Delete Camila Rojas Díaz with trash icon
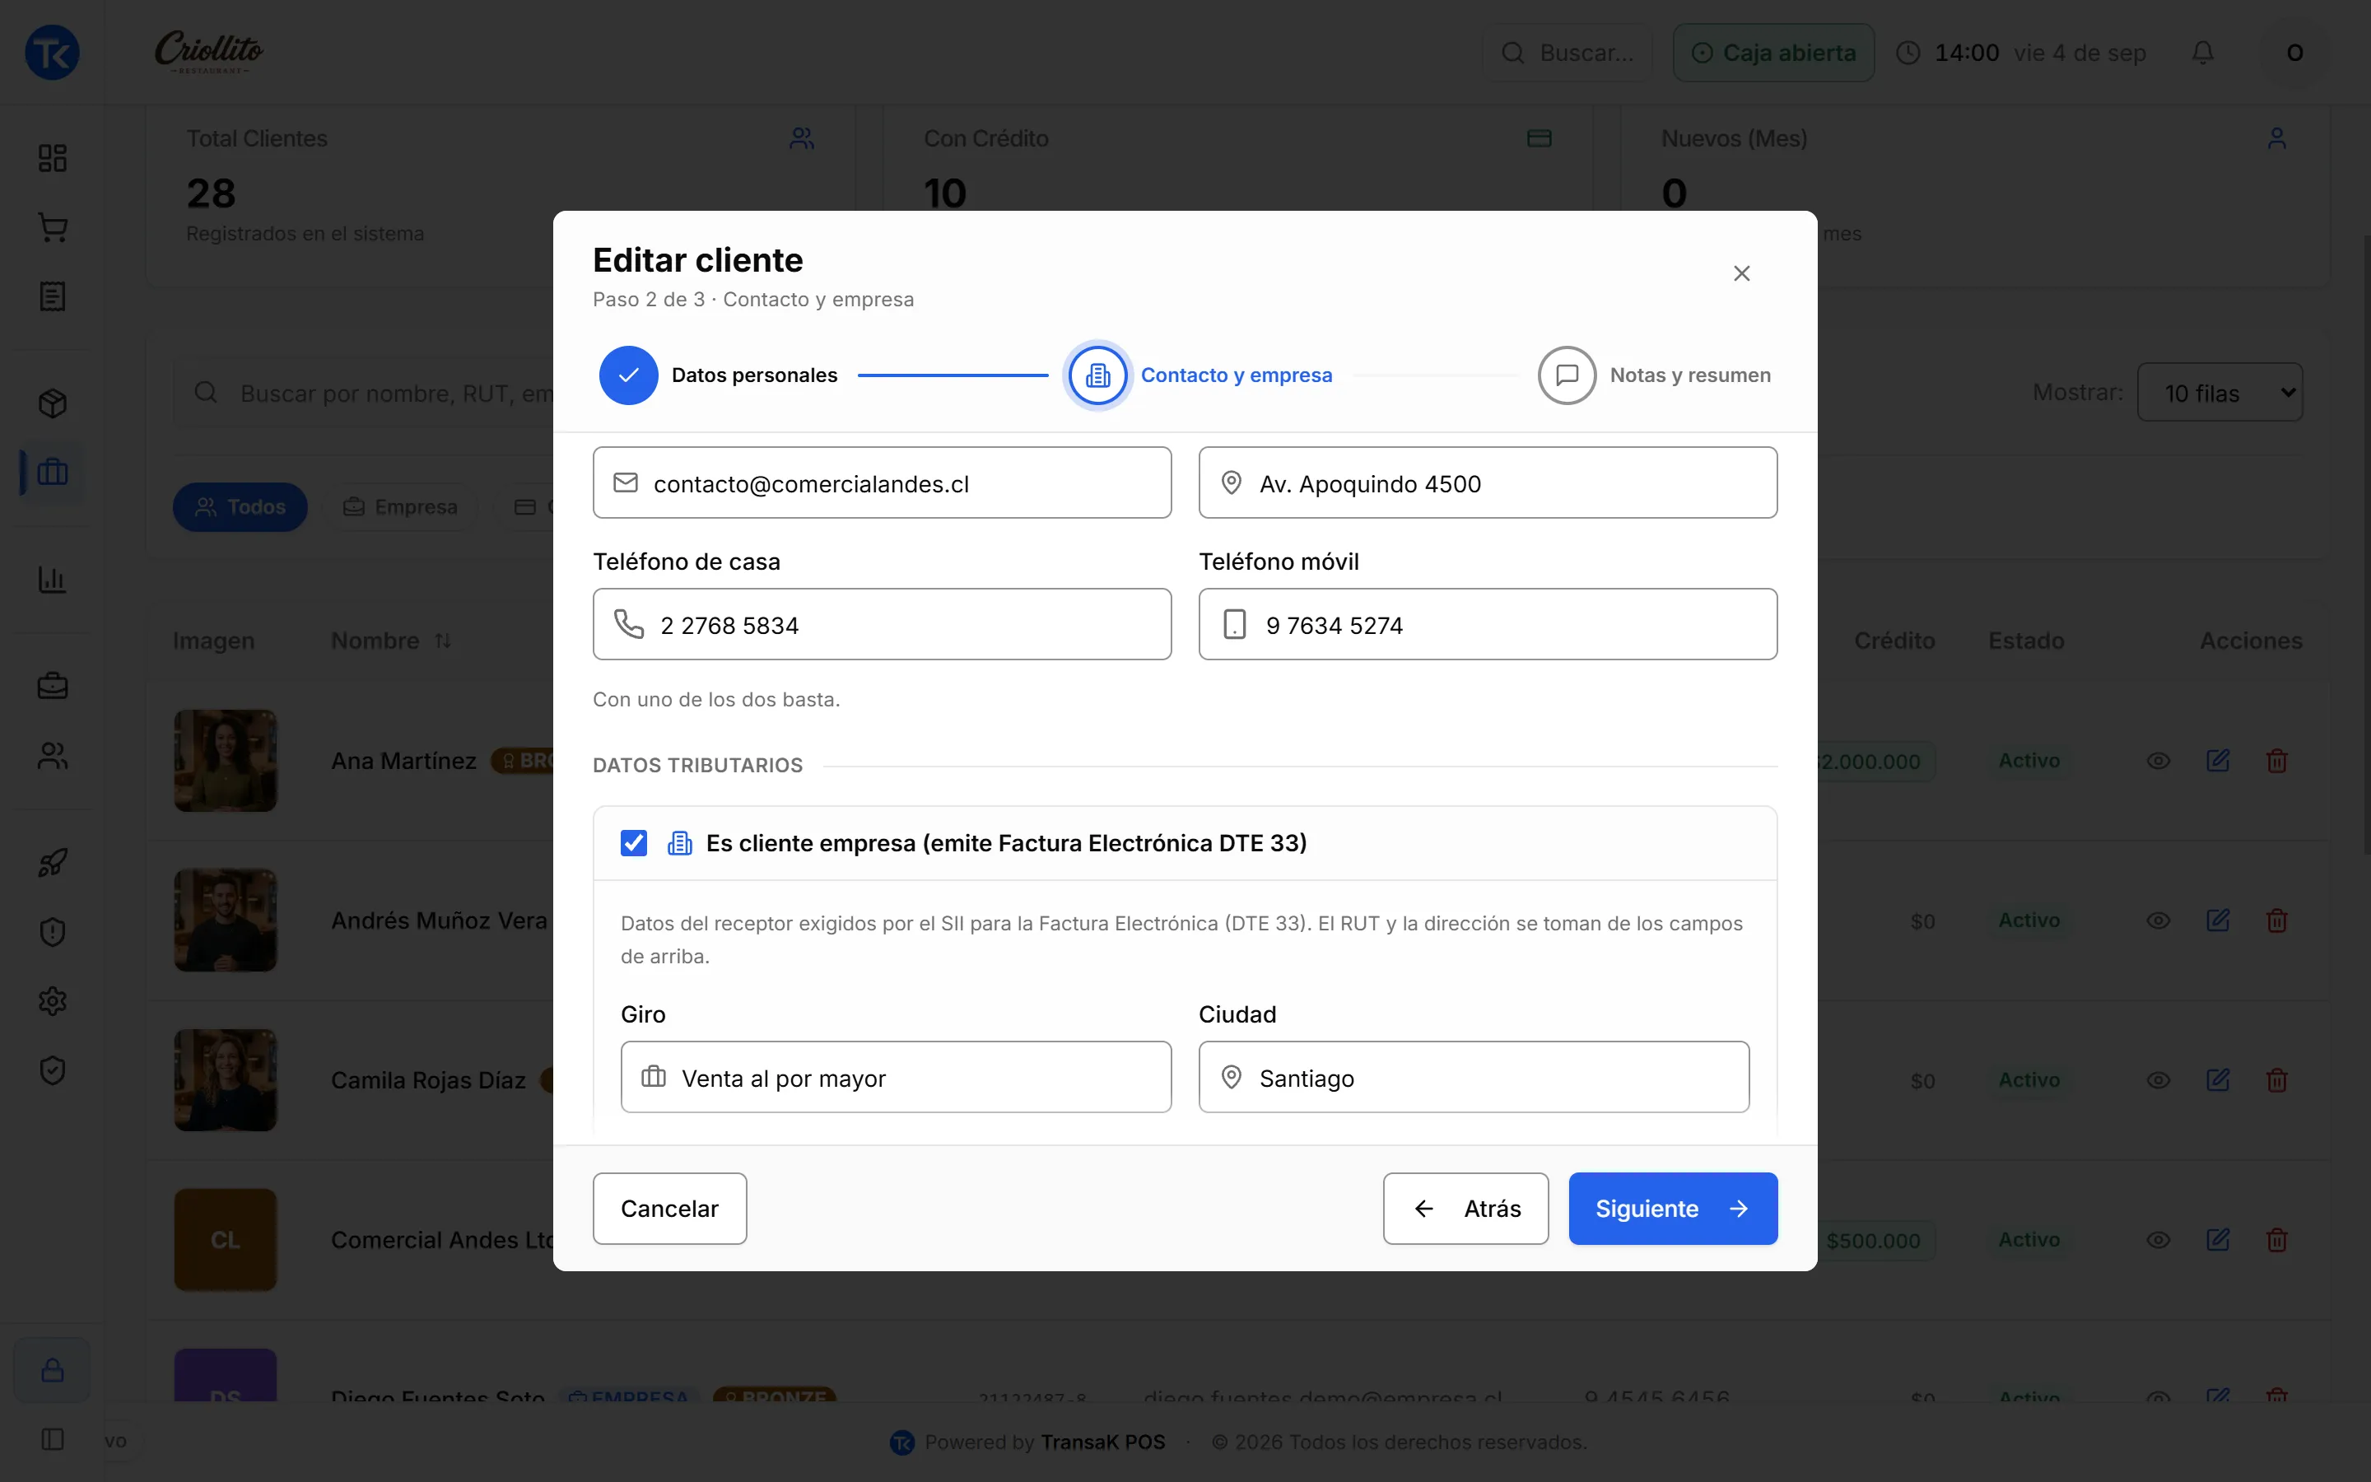Screen dimensions: 2371x1482 pyautogui.click(x=2277, y=1080)
